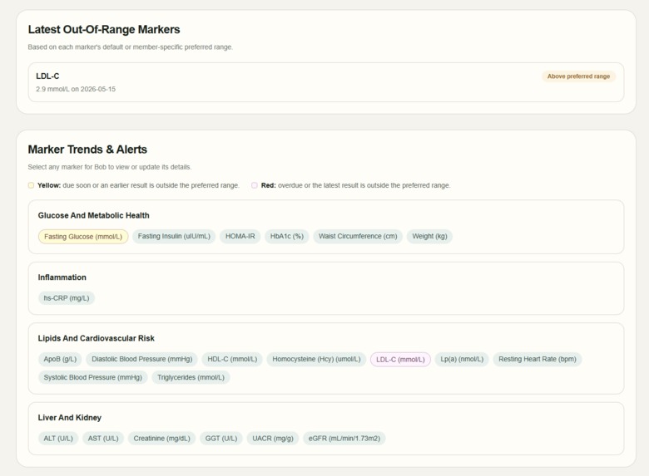Open the Triglycerides (mmol/L) marker
Screen dimensions: 649x476
(191, 377)
